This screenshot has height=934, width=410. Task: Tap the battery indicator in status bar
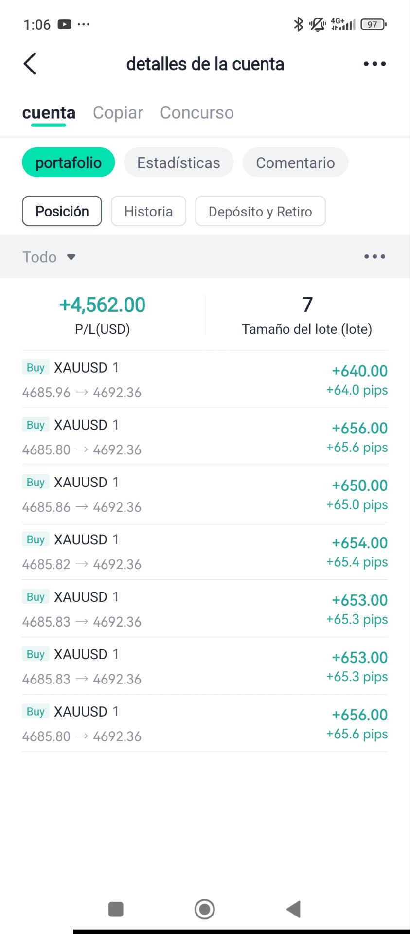tap(373, 24)
